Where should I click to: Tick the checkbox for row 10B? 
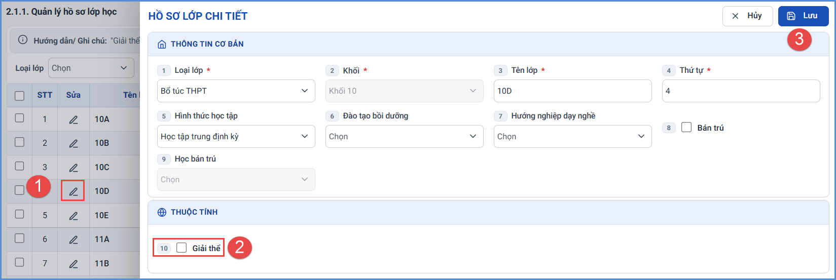[x=20, y=142]
